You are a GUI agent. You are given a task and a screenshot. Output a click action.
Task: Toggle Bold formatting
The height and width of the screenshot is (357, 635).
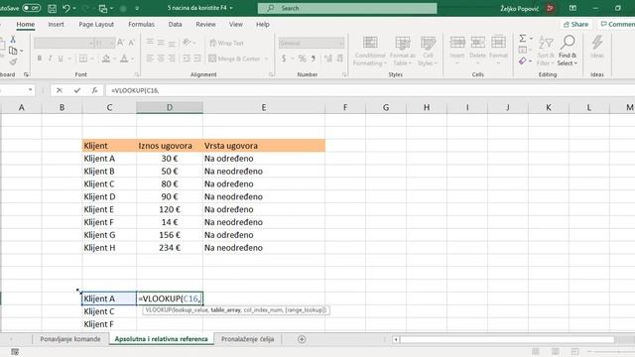tap(40, 59)
